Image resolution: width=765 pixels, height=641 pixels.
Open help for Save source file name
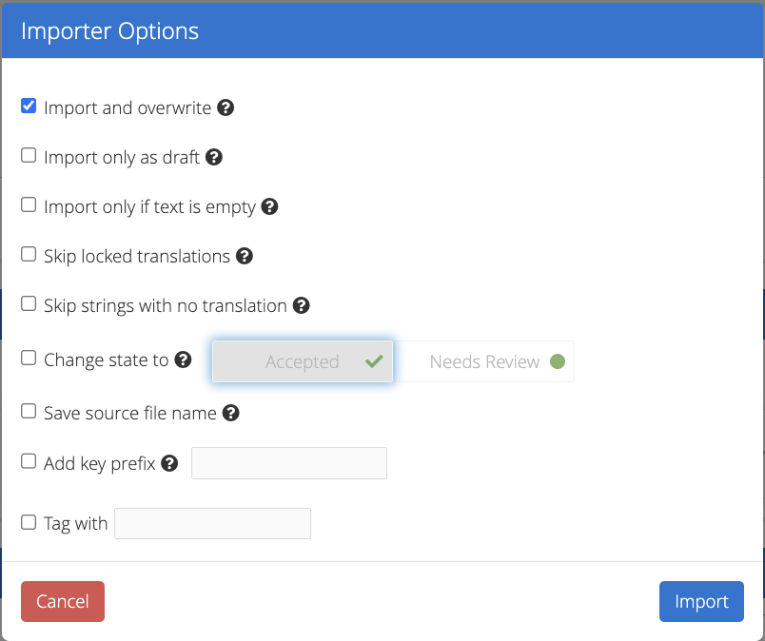click(x=231, y=413)
